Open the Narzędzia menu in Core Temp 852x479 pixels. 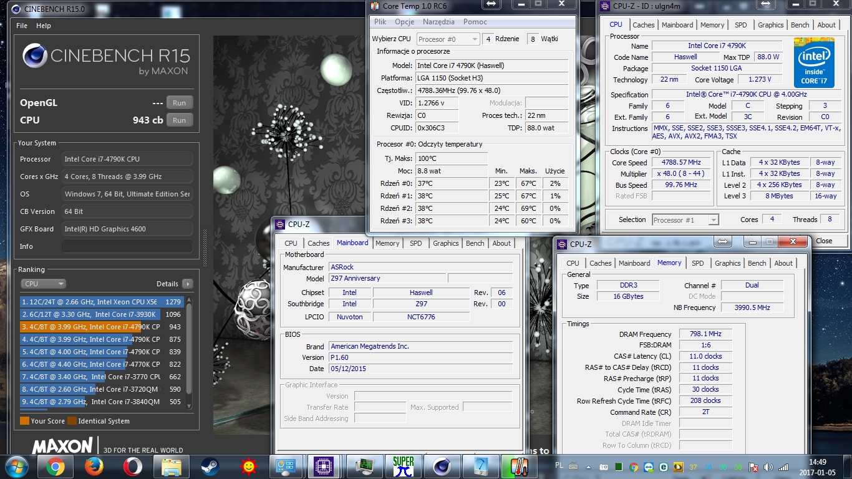point(438,22)
